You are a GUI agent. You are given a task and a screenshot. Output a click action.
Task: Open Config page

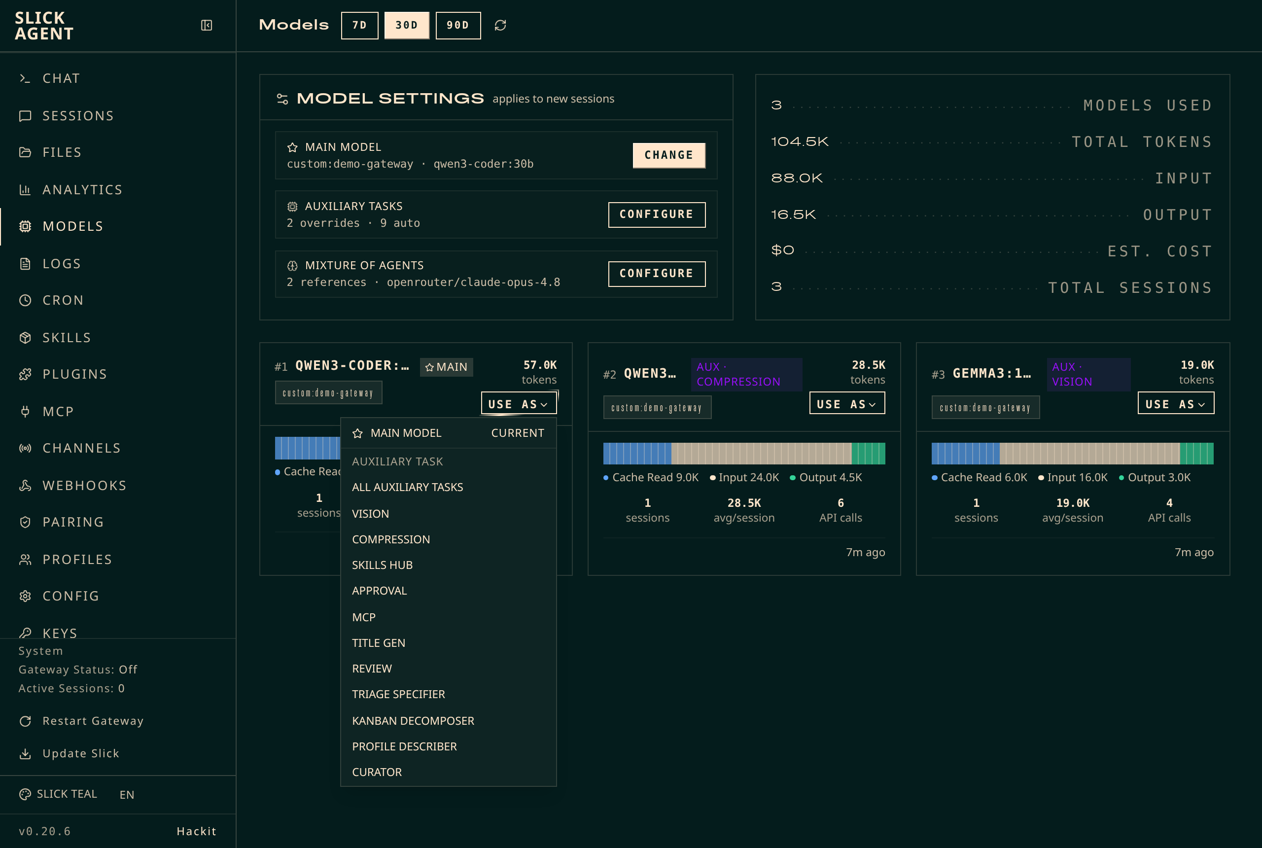click(117, 596)
